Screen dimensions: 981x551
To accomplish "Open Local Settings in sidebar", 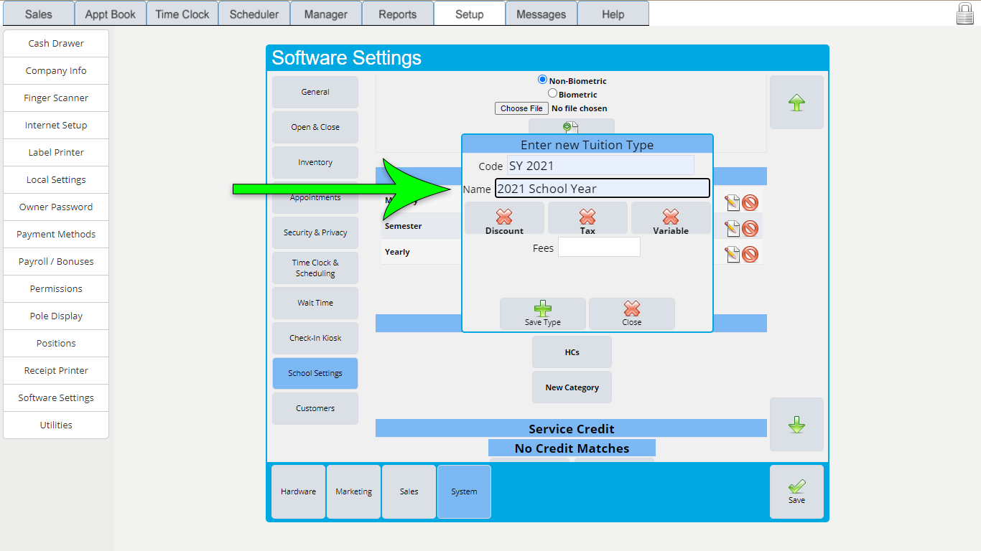I will [56, 180].
